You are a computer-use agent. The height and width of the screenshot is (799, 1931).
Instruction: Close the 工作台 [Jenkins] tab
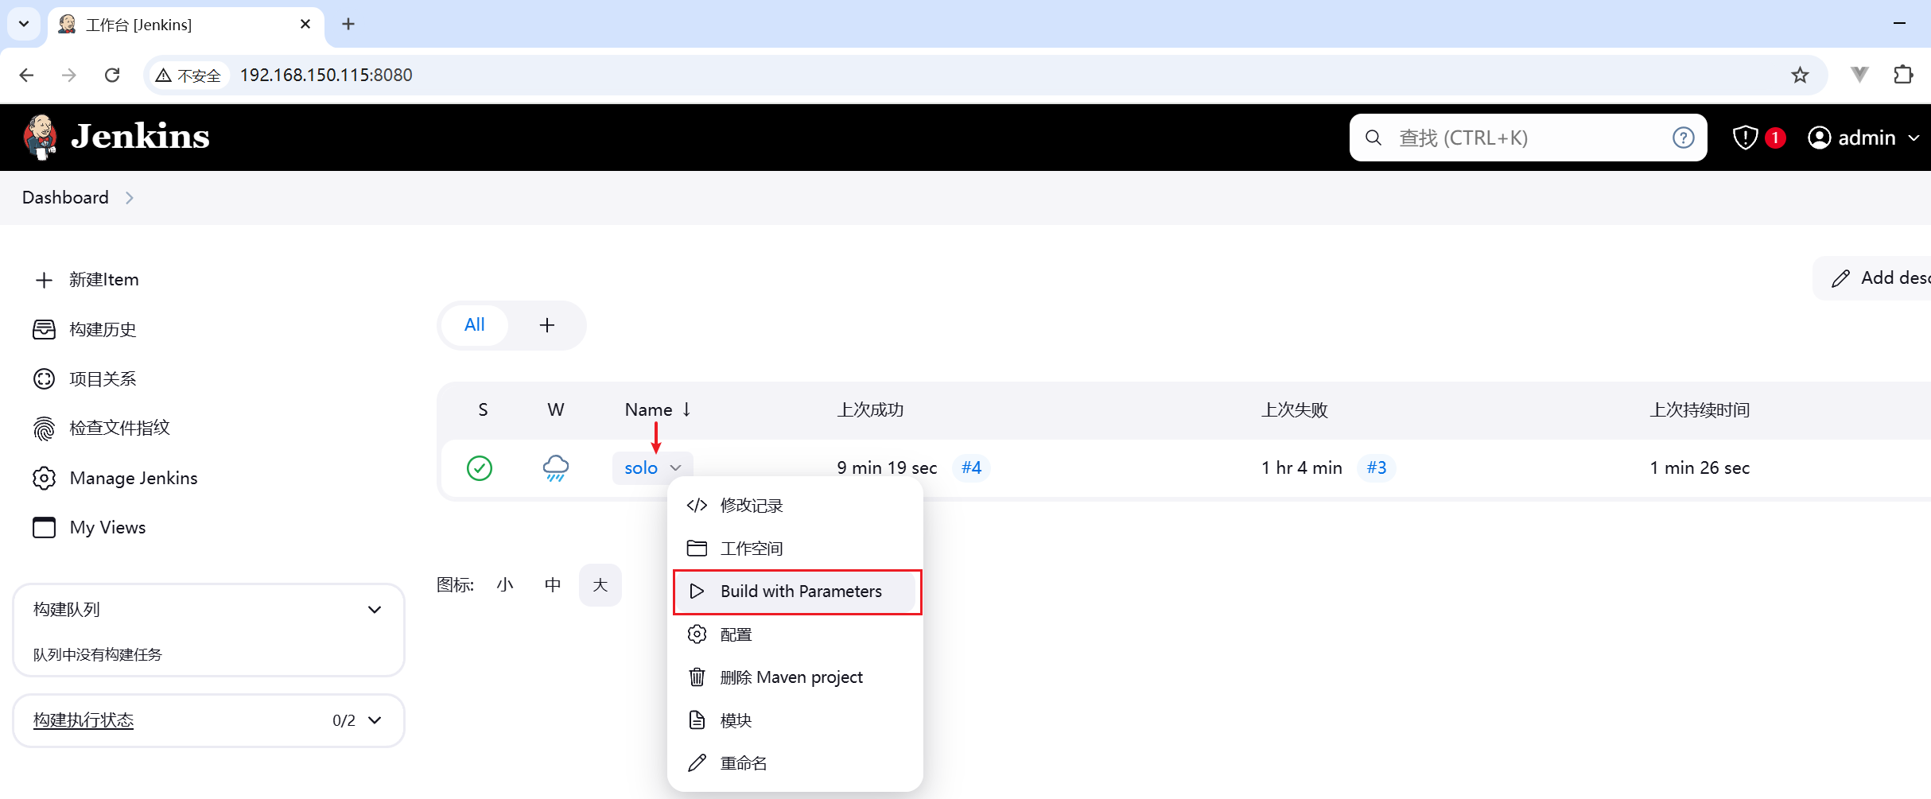305,25
